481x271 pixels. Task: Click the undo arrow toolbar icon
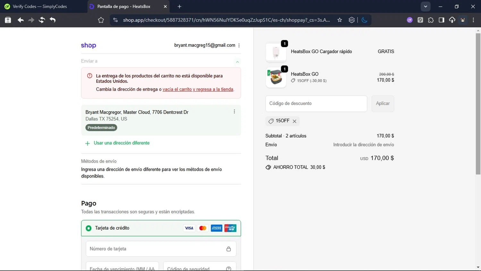tap(53, 20)
